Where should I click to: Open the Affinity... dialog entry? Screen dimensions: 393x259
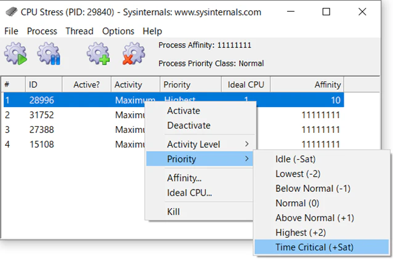coord(199,178)
